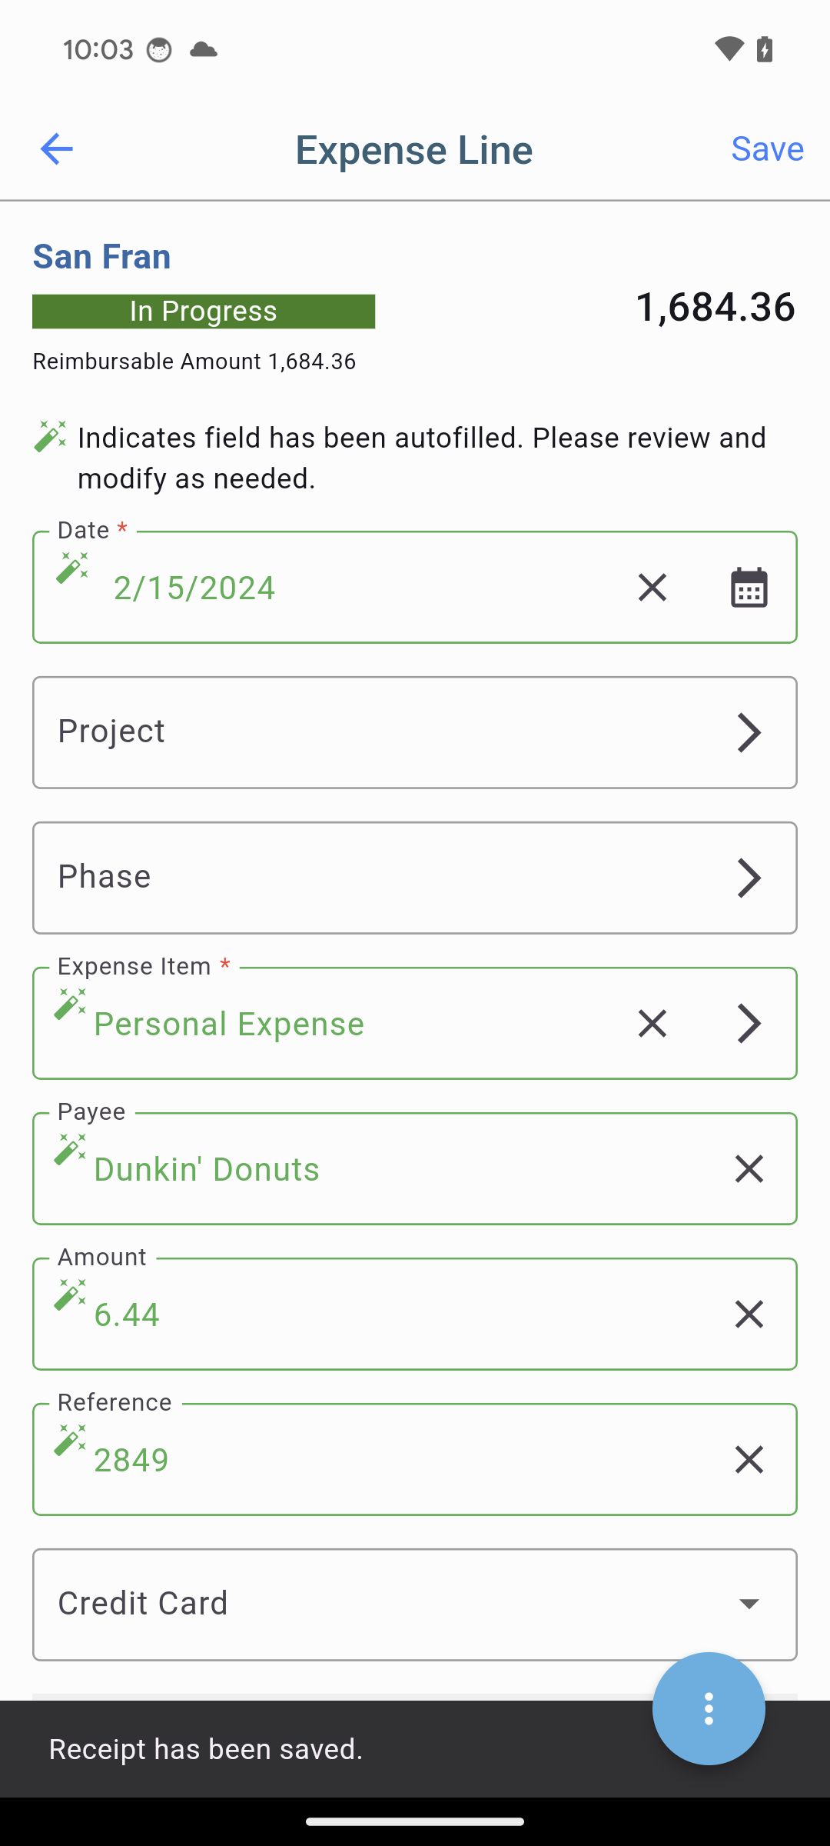Screen dimensions: 830x1846
Task: Open the date picker calendar icon
Action: (749, 588)
